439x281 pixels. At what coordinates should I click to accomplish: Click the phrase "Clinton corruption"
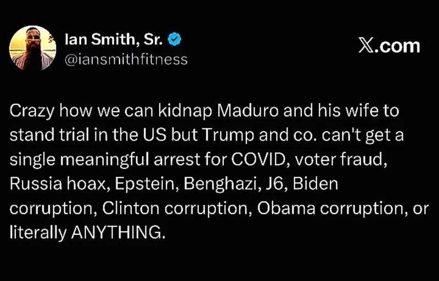pyautogui.click(x=162, y=207)
